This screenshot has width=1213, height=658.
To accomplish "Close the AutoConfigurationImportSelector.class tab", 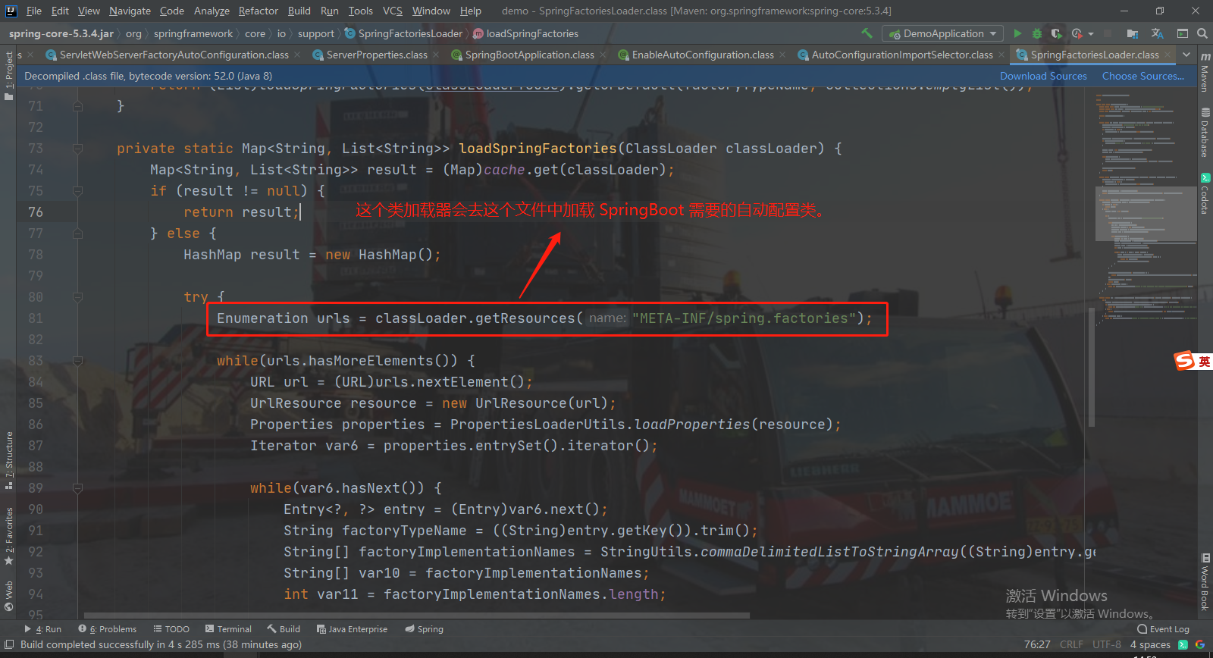I will click(1001, 55).
